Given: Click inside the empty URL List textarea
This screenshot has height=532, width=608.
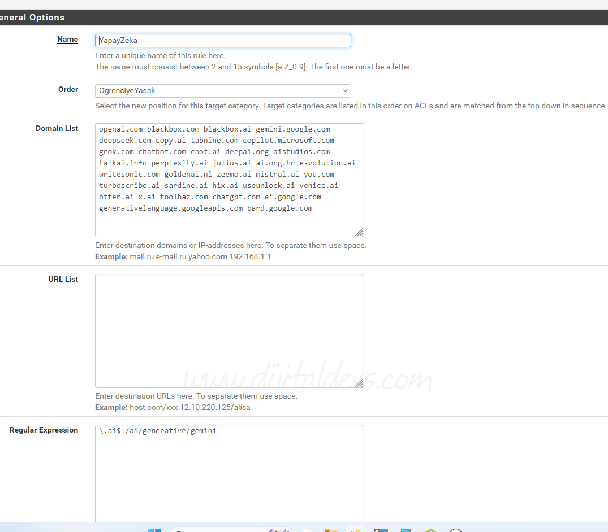Looking at the screenshot, I should coord(230,331).
